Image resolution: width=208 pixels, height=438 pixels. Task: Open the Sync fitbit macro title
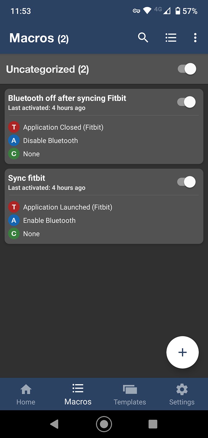[x=27, y=178]
